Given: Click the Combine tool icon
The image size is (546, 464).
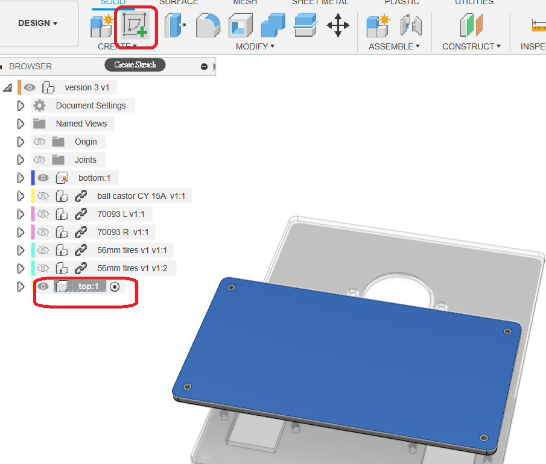Looking at the screenshot, I should tap(272, 27).
